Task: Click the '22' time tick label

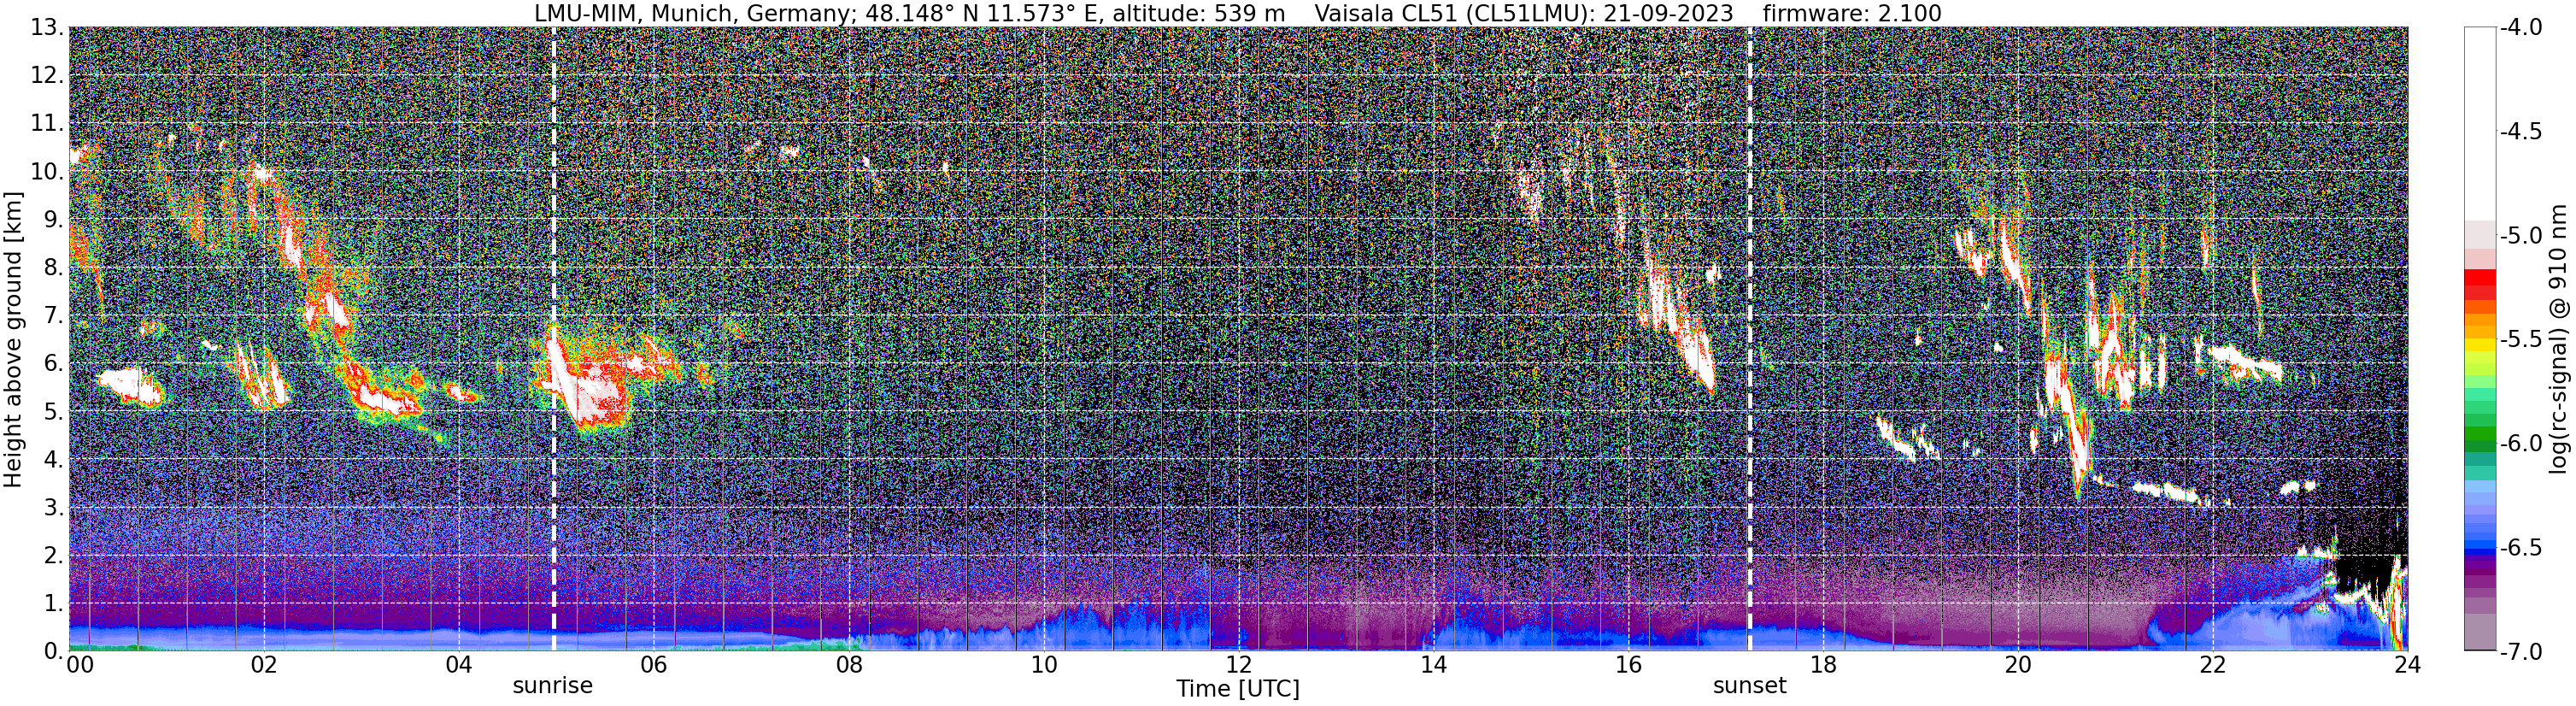Action: [x=2213, y=665]
